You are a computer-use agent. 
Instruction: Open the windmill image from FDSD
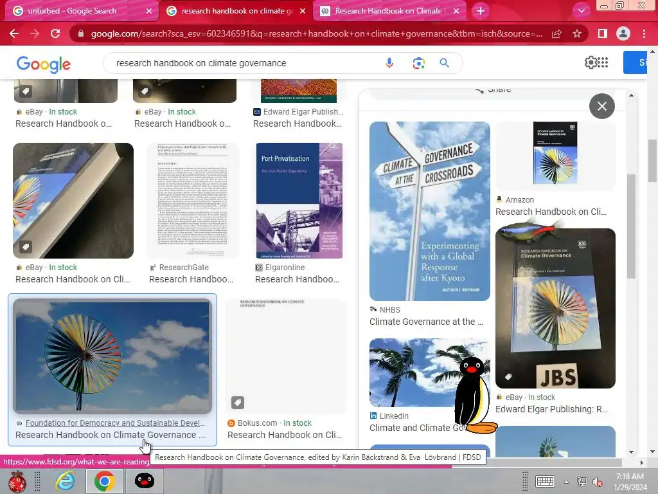(x=112, y=356)
